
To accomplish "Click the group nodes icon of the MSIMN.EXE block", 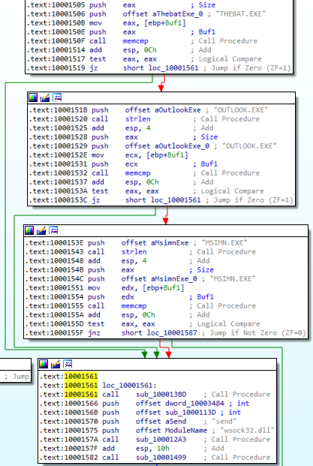I will 53,230.
